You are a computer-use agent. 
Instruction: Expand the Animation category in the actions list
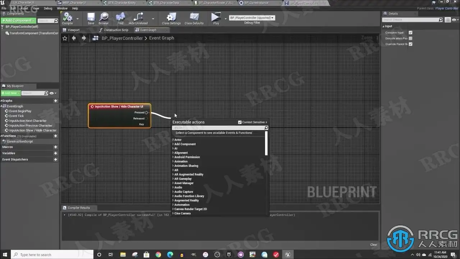[x=173, y=162]
